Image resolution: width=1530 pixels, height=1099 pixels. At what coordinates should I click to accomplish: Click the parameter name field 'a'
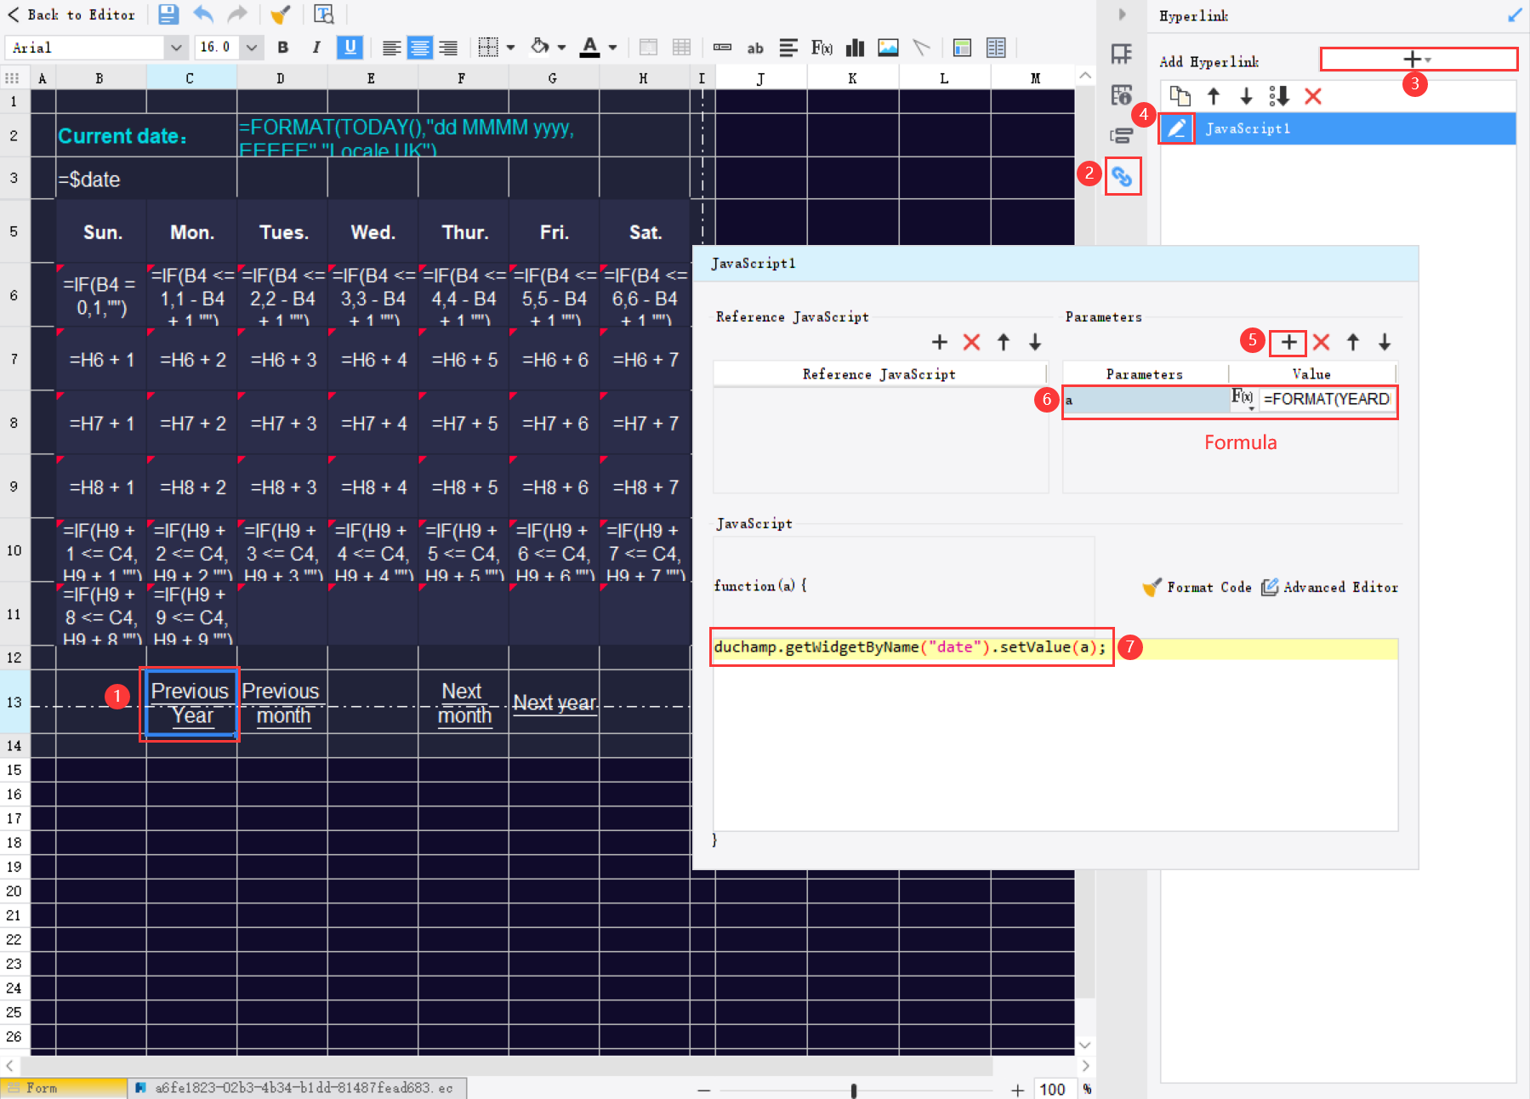point(1146,400)
